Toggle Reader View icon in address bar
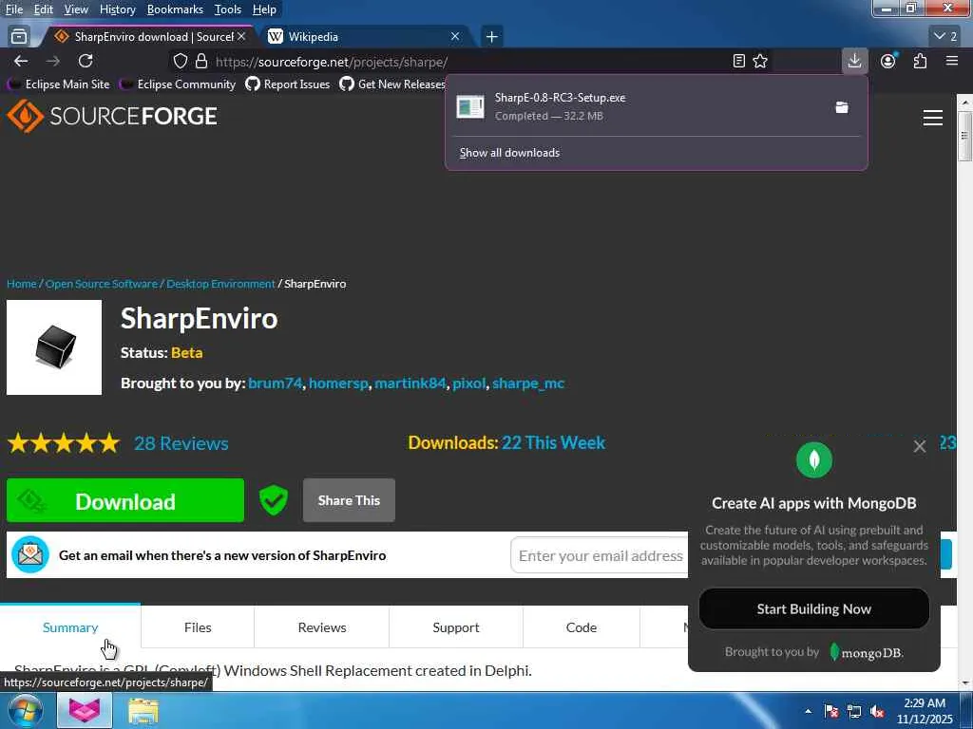 tap(738, 61)
